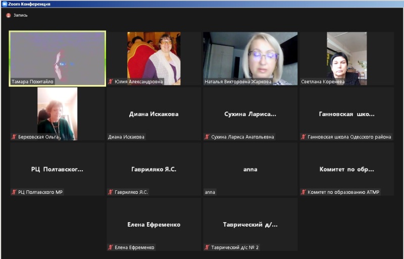The height and width of the screenshot is (259, 404).
Task: Click the Zoom logo in title bar
Action: [x=4, y=4]
